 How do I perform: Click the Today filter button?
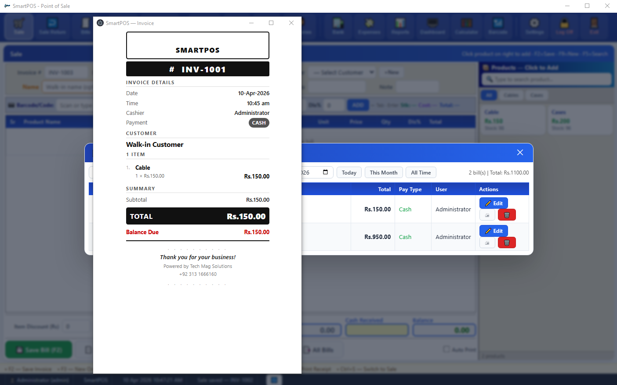pyautogui.click(x=349, y=172)
